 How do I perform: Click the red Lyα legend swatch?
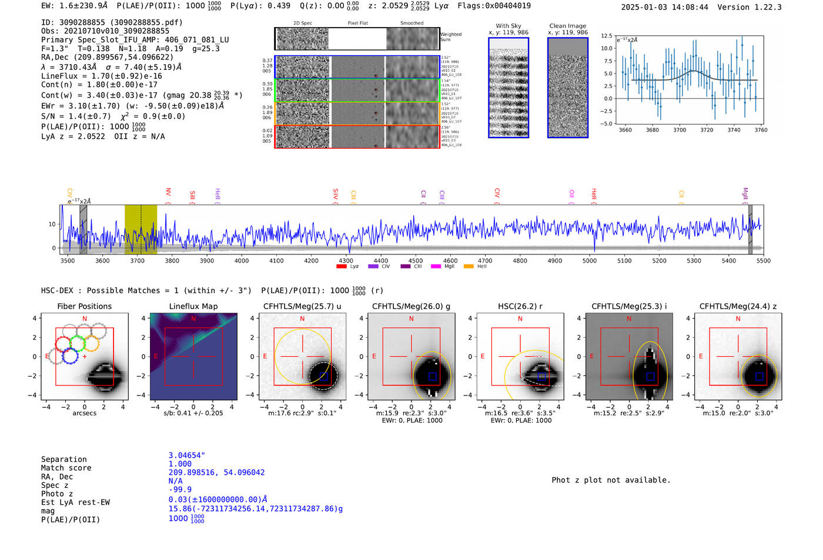(x=342, y=267)
